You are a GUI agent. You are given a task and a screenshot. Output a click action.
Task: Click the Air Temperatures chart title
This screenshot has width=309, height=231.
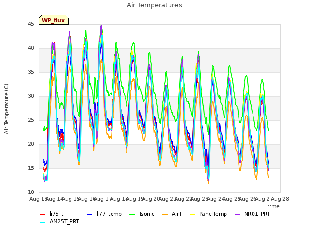coord(154,5)
